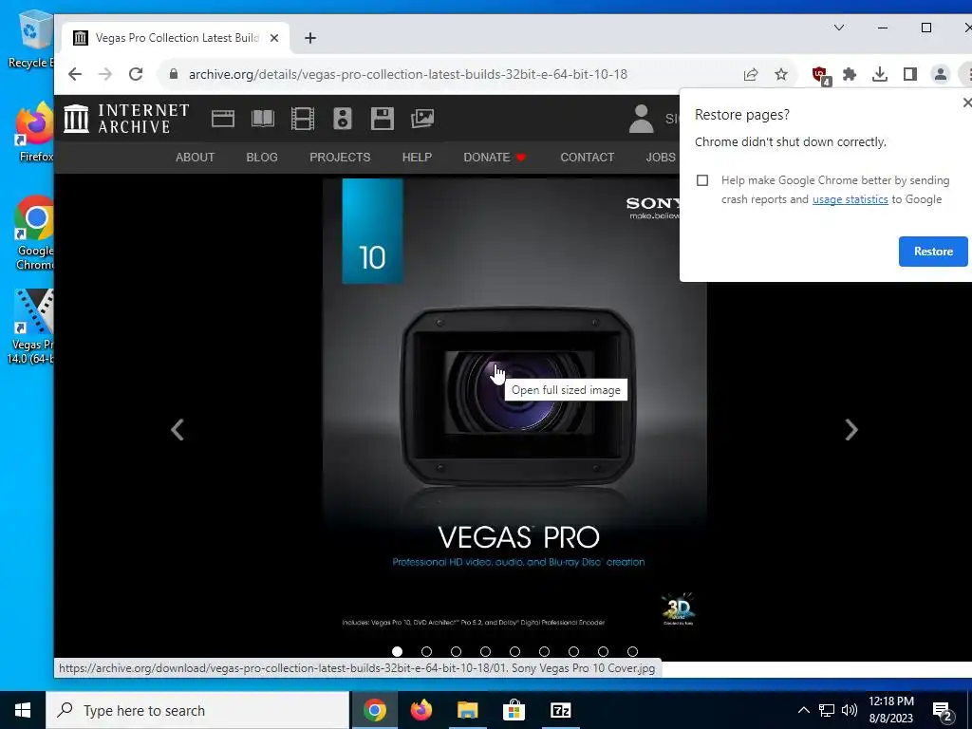Click the Type here to search box
Screen dimensions: 972x729
pyautogui.click(x=197, y=710)
